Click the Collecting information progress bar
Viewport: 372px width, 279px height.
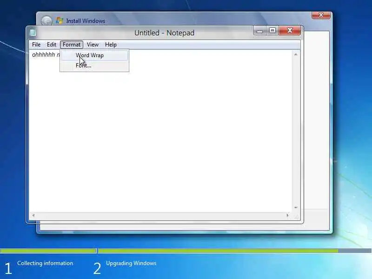click(48, 251)
